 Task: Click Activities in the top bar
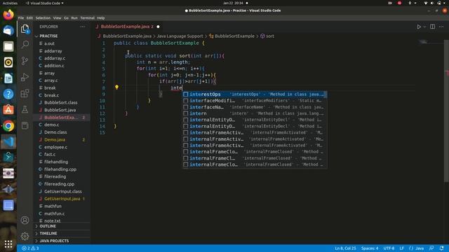(10, 3)
